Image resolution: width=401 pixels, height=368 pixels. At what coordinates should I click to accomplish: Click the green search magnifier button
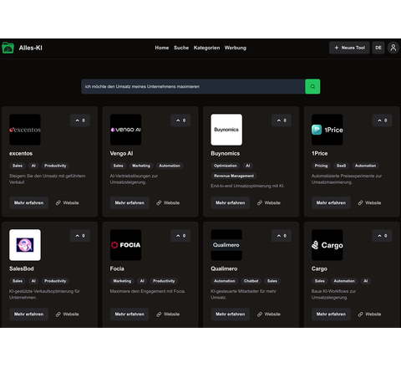(312, 86)
